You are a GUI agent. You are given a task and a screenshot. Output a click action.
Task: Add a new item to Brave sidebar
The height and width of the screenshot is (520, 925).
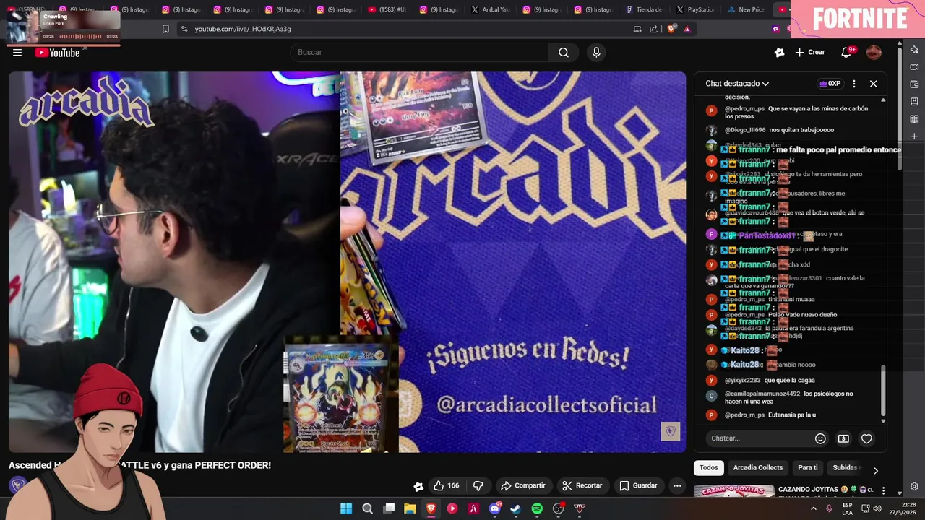pyautogui.click(x=914, y=136)
